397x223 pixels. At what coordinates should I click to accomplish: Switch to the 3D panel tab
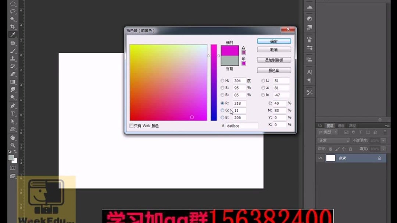point(319,126)
